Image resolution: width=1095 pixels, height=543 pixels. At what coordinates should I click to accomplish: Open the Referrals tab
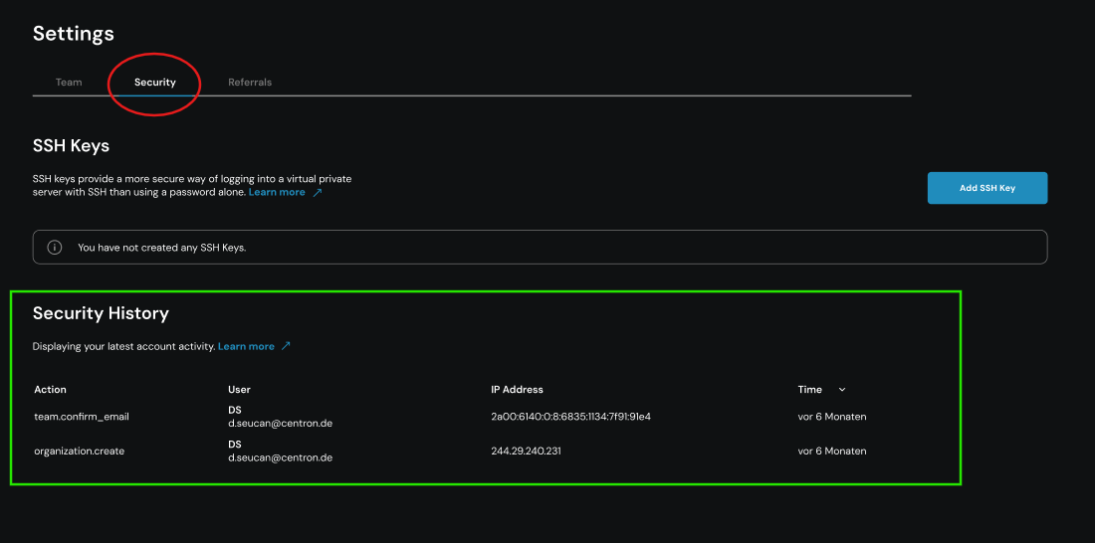pos(250,82)
